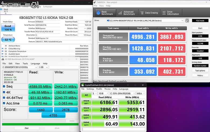Image resolution: width=210 pixels, height=132 pixels.
Task: Click Start in TxBENCH
Action: tap(200, 28)
